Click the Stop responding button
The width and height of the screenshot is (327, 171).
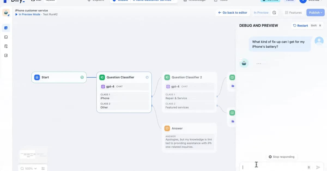(282, 157)
